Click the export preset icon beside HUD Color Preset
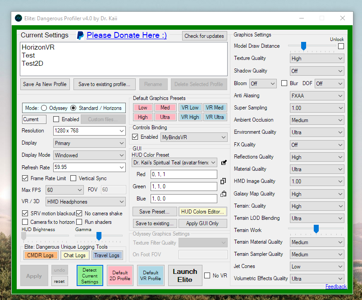The image size is (362, 300). (224, 163)
